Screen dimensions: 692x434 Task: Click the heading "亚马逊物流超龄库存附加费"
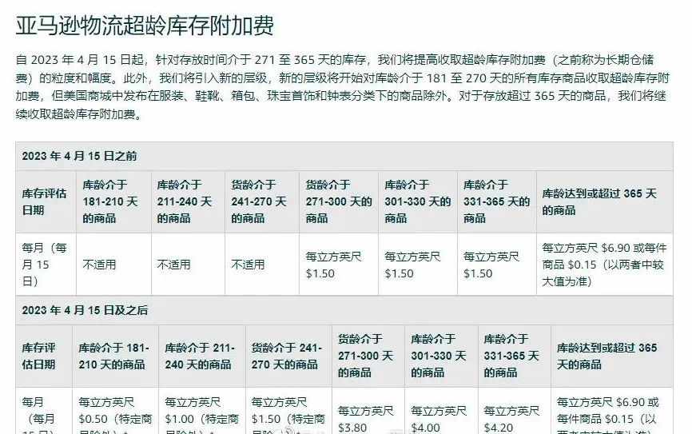point(145,25)
